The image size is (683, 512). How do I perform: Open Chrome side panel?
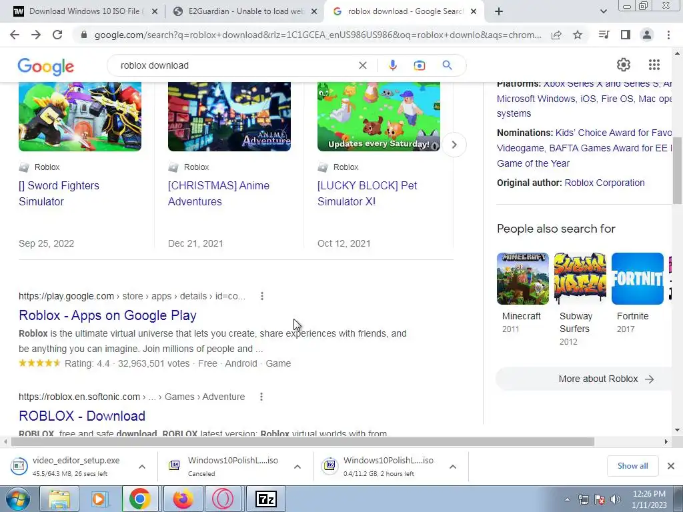click(x=626, y=35)
